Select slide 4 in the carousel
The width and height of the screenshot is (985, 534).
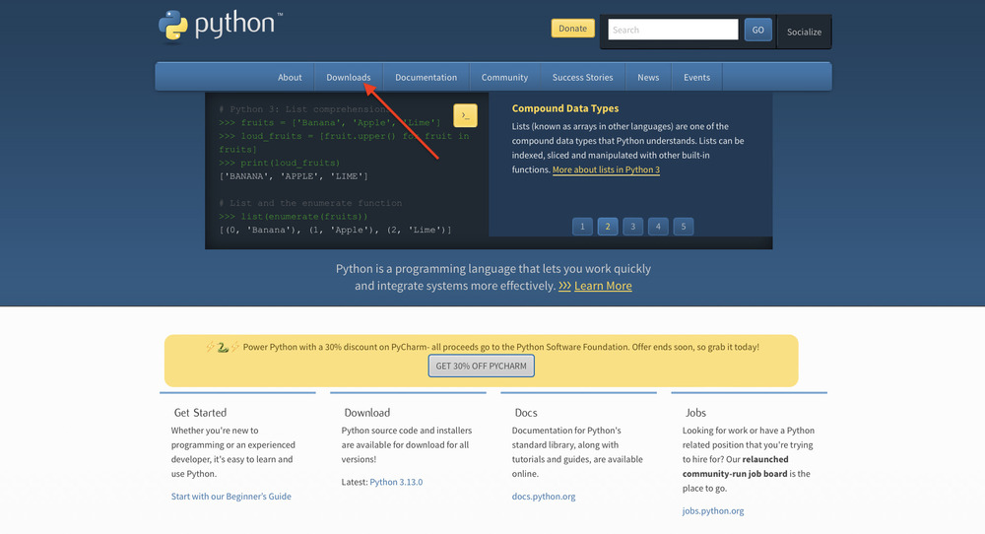[658, 227]
